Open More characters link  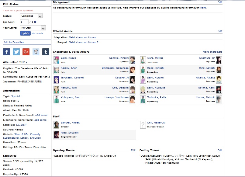pyautogui.click(x=212, y=52)
